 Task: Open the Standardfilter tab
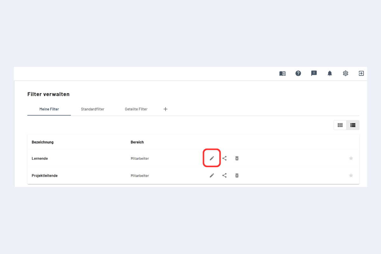click(x=92, y=109)
